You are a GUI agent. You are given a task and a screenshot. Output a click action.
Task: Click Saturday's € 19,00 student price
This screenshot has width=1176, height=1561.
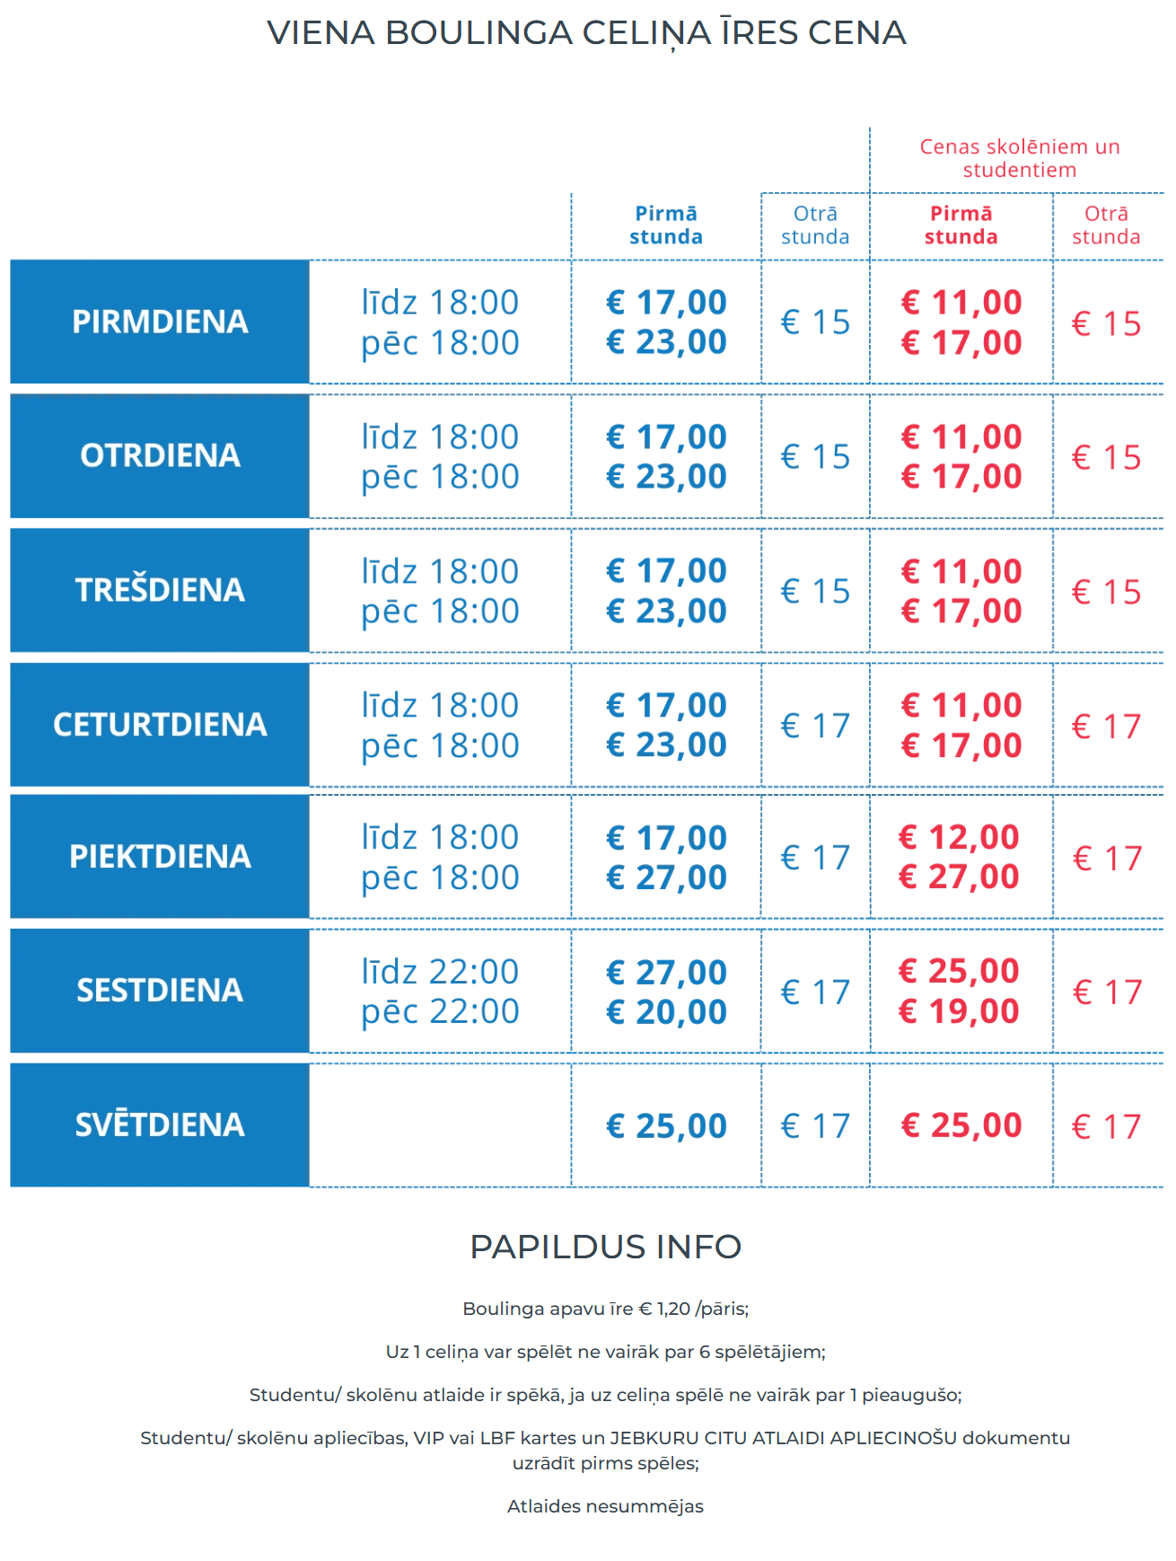[959, 1011]
